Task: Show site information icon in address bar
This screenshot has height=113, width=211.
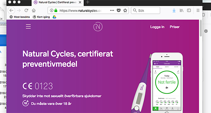Action: coord(51,10)
